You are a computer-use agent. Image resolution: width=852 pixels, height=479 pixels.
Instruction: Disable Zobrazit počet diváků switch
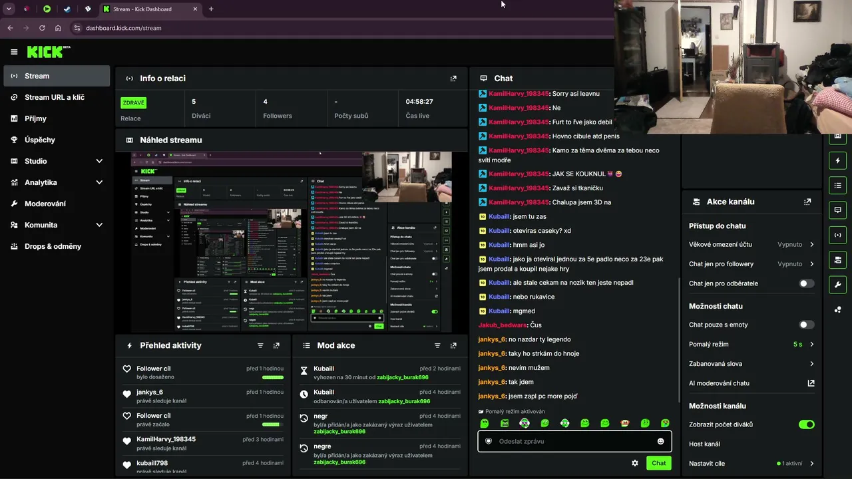coord(806,424)
